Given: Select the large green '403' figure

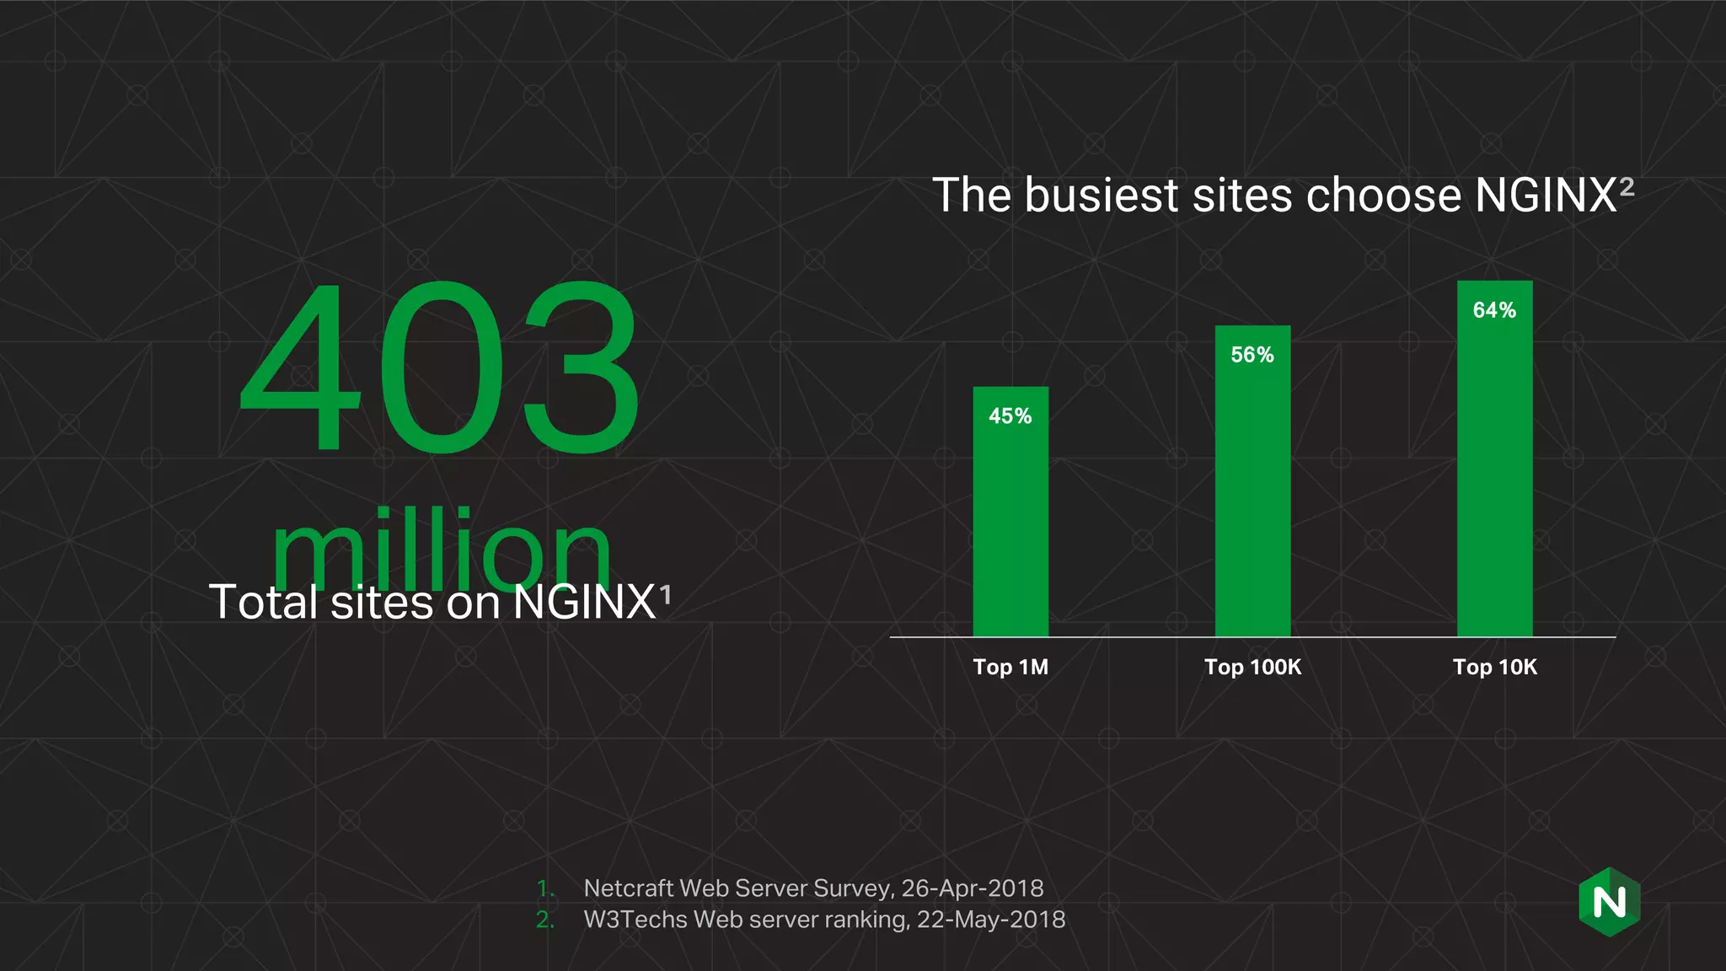Looking at the screenshot, I should tap(440, 367).
